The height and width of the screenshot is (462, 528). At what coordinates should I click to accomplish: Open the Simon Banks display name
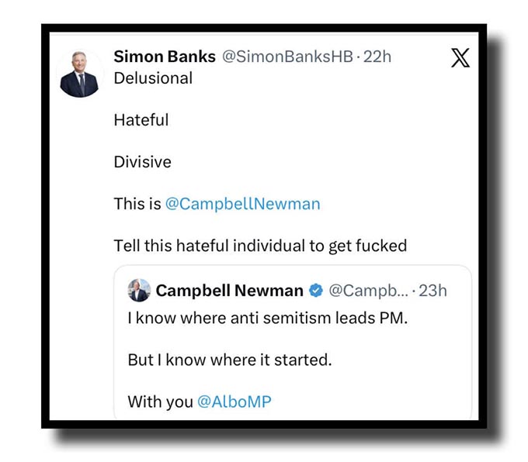(165, 57)
